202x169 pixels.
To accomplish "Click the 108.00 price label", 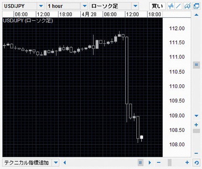I will pos(177,145).
